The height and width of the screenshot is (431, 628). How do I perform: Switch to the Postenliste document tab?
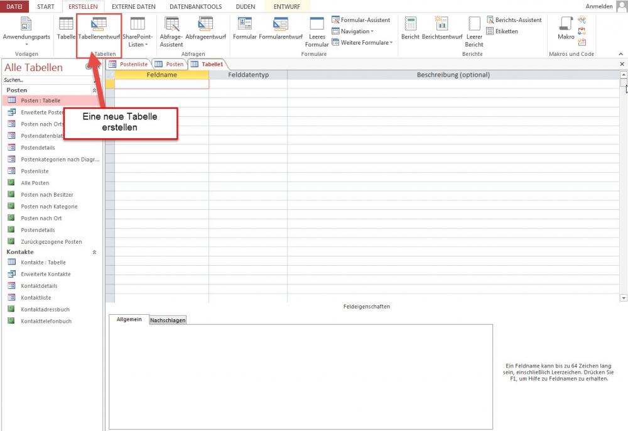point(129,64)
